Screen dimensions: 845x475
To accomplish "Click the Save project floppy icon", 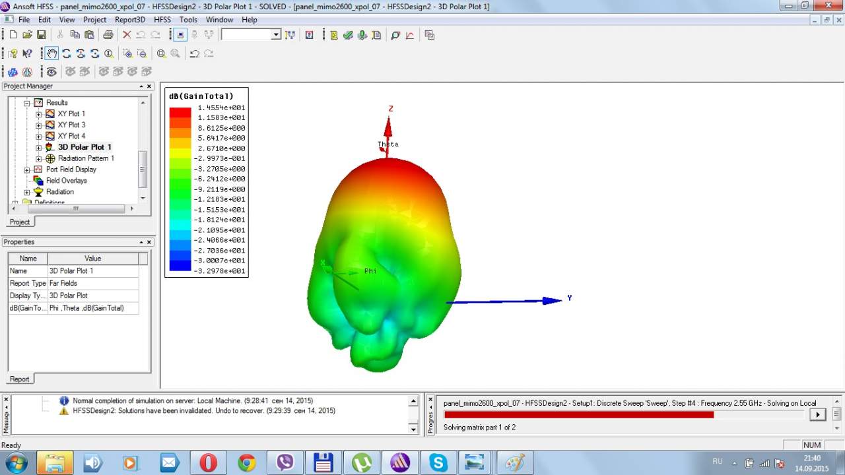I will point(41,35).
